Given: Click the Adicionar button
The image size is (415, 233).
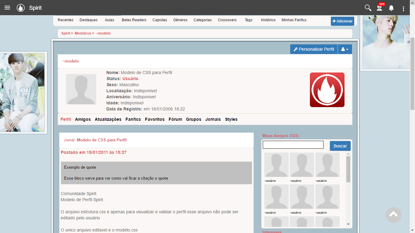Looking at the screenshot, I should click(342, 21).
